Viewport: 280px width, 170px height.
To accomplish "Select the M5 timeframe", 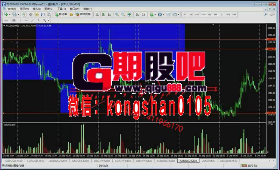I will coord(191,15).
